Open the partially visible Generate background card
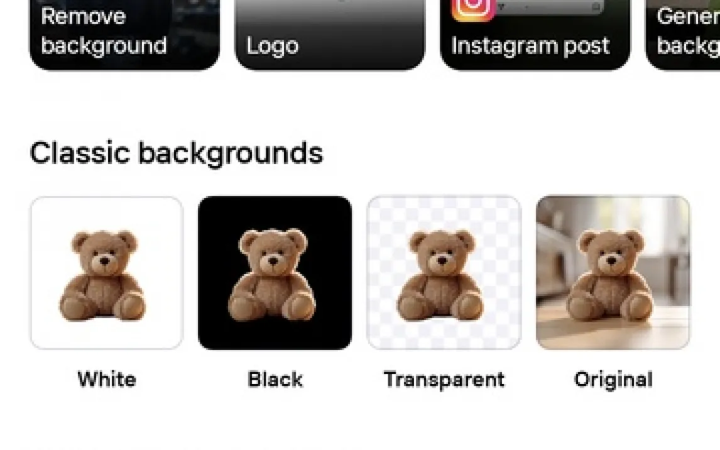The width and height of the screenshot is (720, 450). point(683,35)
